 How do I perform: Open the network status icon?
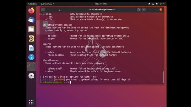point(153,4)
